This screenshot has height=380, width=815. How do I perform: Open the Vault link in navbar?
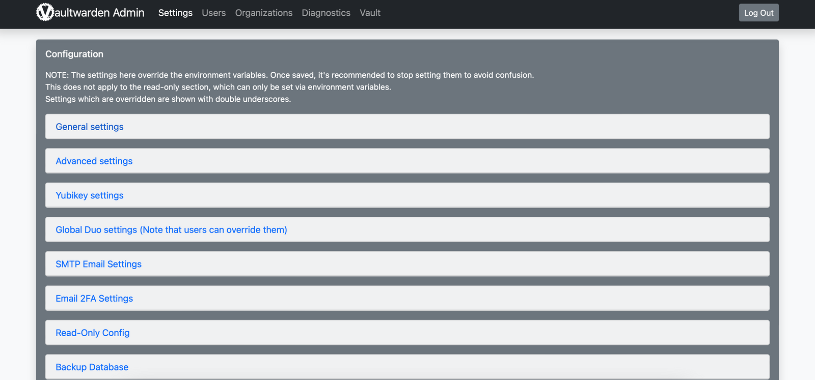370,13
